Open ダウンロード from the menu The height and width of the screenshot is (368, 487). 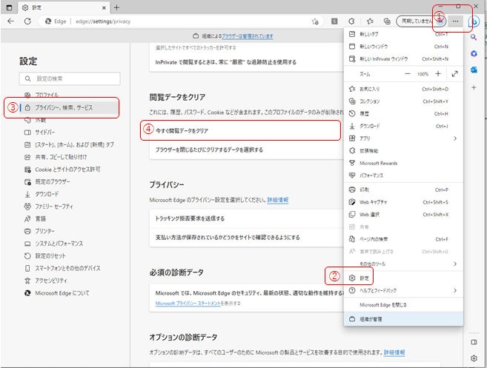403,127
